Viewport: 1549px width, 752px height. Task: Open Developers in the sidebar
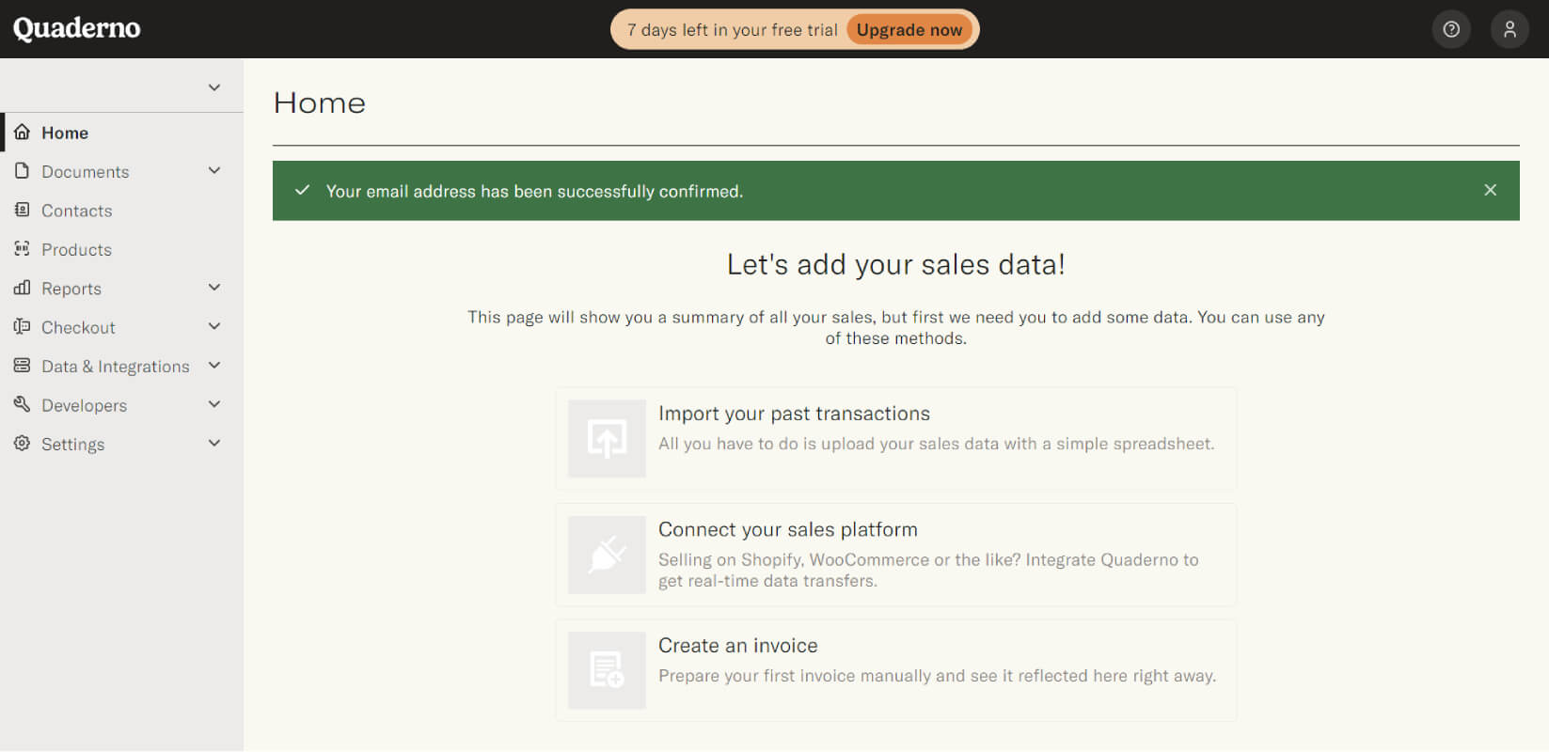coord(121,405)
